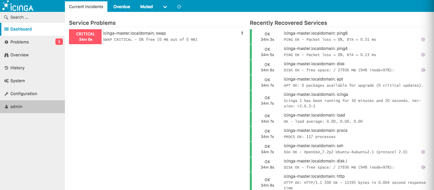
Task: Open the Overview menu item
Action: pos(32,55)
